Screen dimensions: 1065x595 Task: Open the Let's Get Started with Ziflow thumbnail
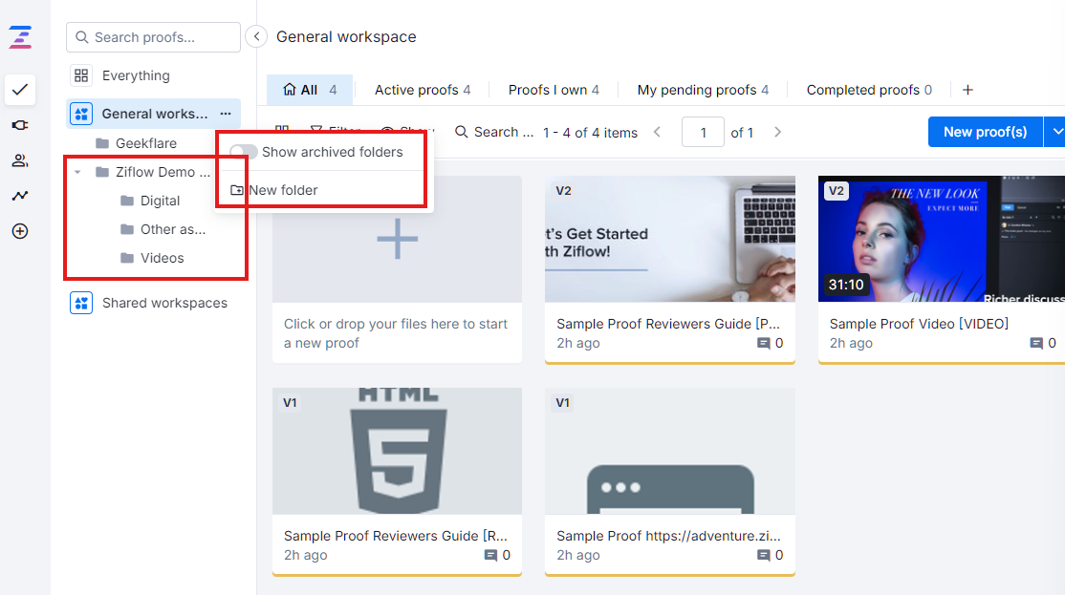point(670,239)
